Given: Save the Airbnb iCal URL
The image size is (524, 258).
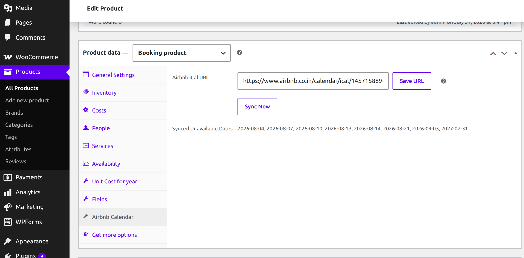Looking at the screenshot, I should 412,81.
